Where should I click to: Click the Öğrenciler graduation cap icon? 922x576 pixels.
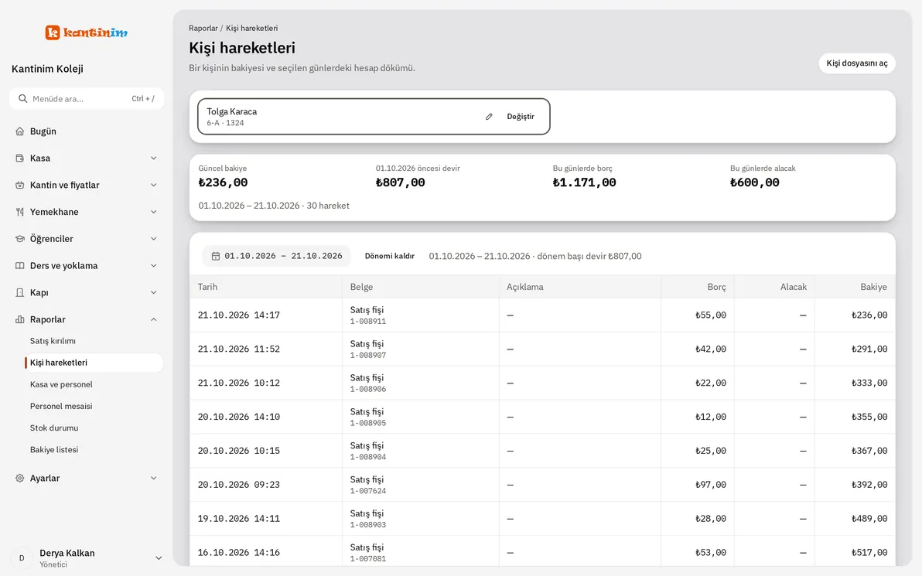coord(20,239)
